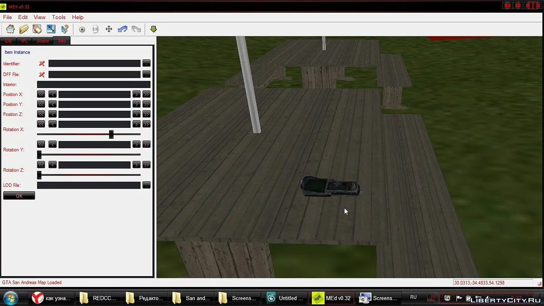Click the Rotation X slider handle

[111, 134]
